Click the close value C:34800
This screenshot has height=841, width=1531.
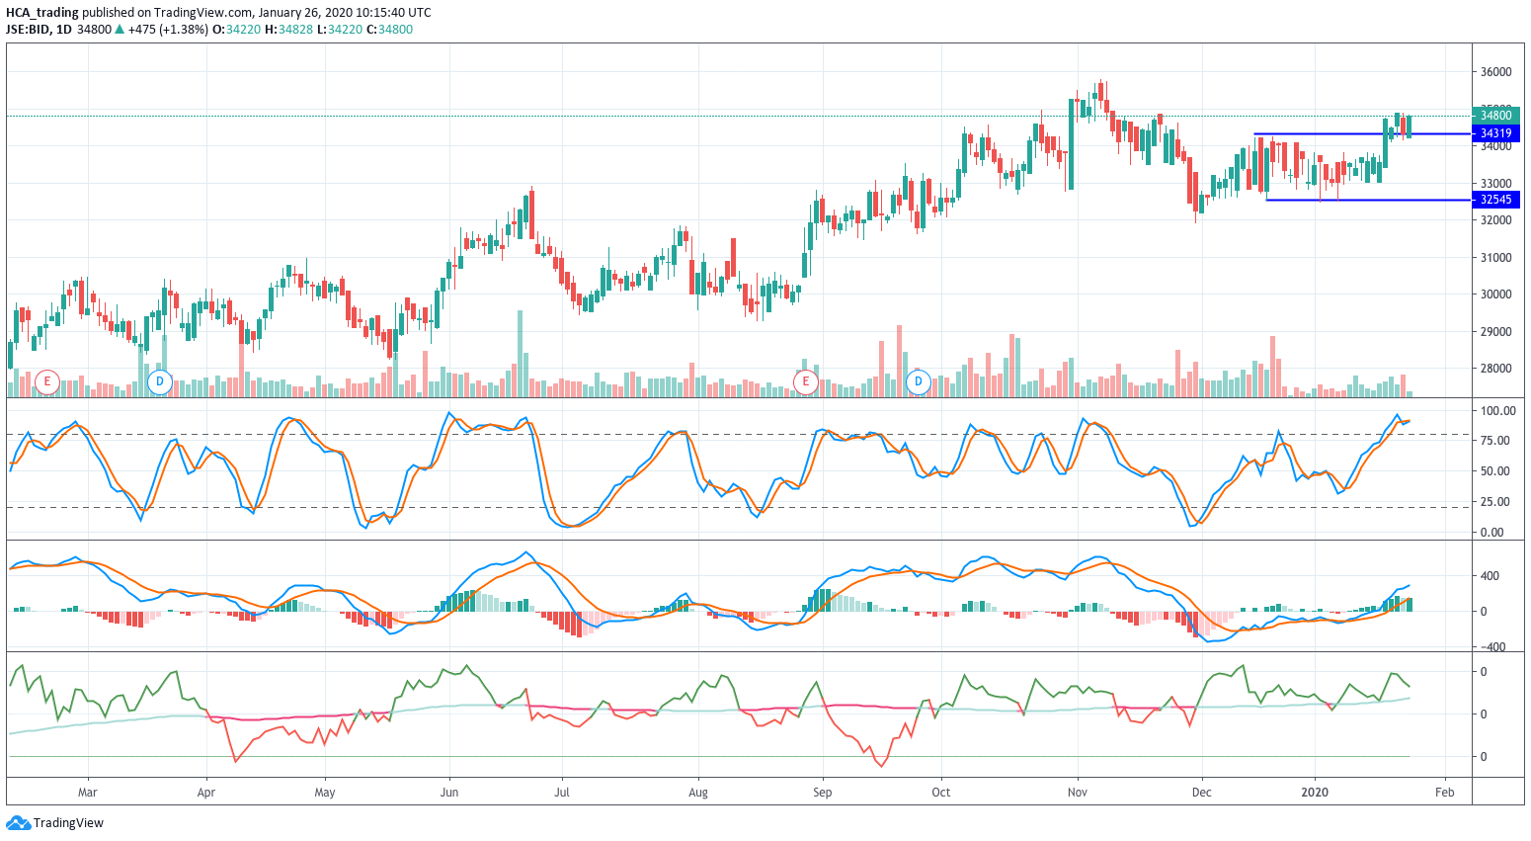point(389,30)
